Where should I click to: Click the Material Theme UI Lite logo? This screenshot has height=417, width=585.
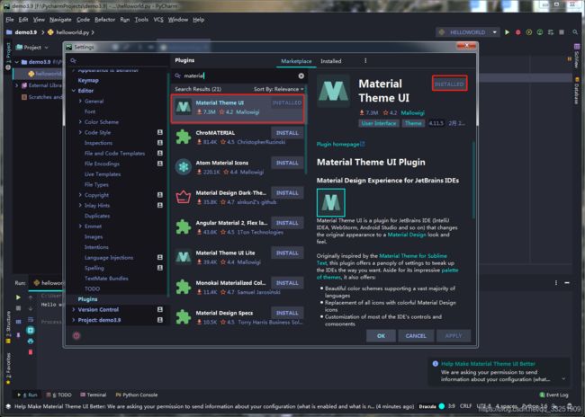184,257
